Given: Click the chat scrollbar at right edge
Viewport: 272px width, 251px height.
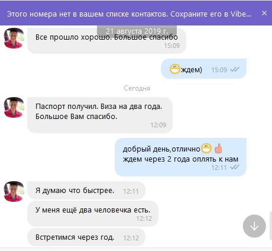Looking at the screenshot, I should tap(271, 226).
